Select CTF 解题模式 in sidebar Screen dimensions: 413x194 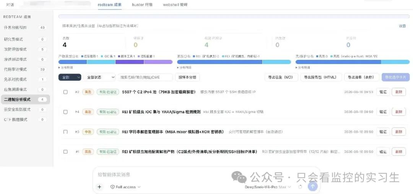(25, 120)
